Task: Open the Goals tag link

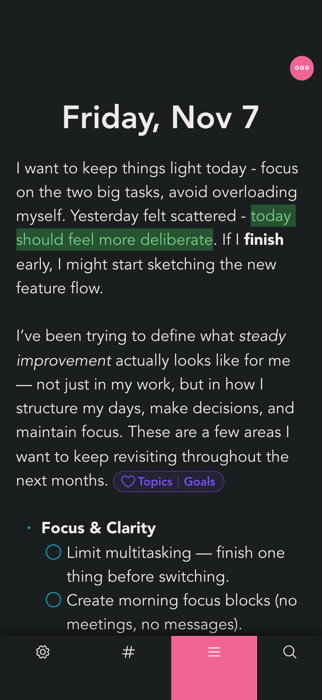Action: (x=200, y=481)
